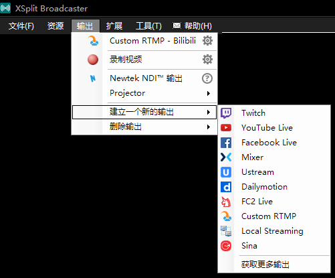Viewport: 335px width, 278px height.
Task: Open 获取更多输出 link
Action: (265, 265)
